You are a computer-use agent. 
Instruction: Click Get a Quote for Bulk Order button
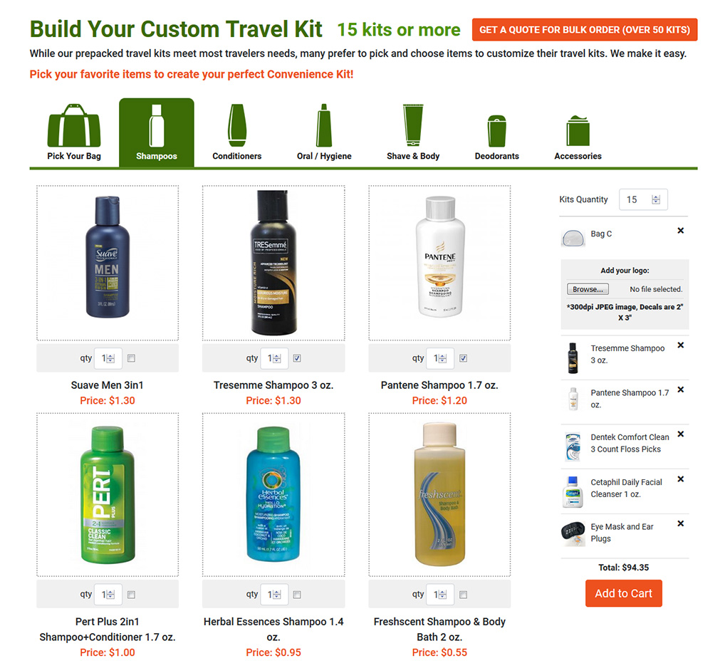coord(585,30)
